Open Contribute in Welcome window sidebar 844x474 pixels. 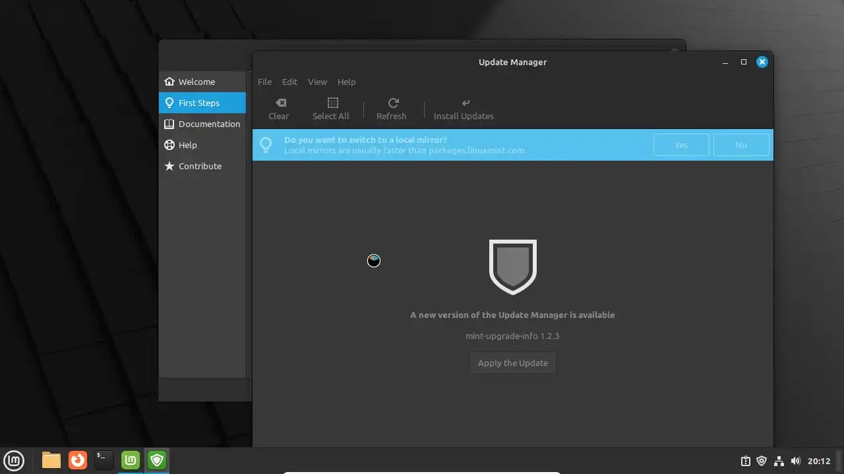click(x=202, y=166)
